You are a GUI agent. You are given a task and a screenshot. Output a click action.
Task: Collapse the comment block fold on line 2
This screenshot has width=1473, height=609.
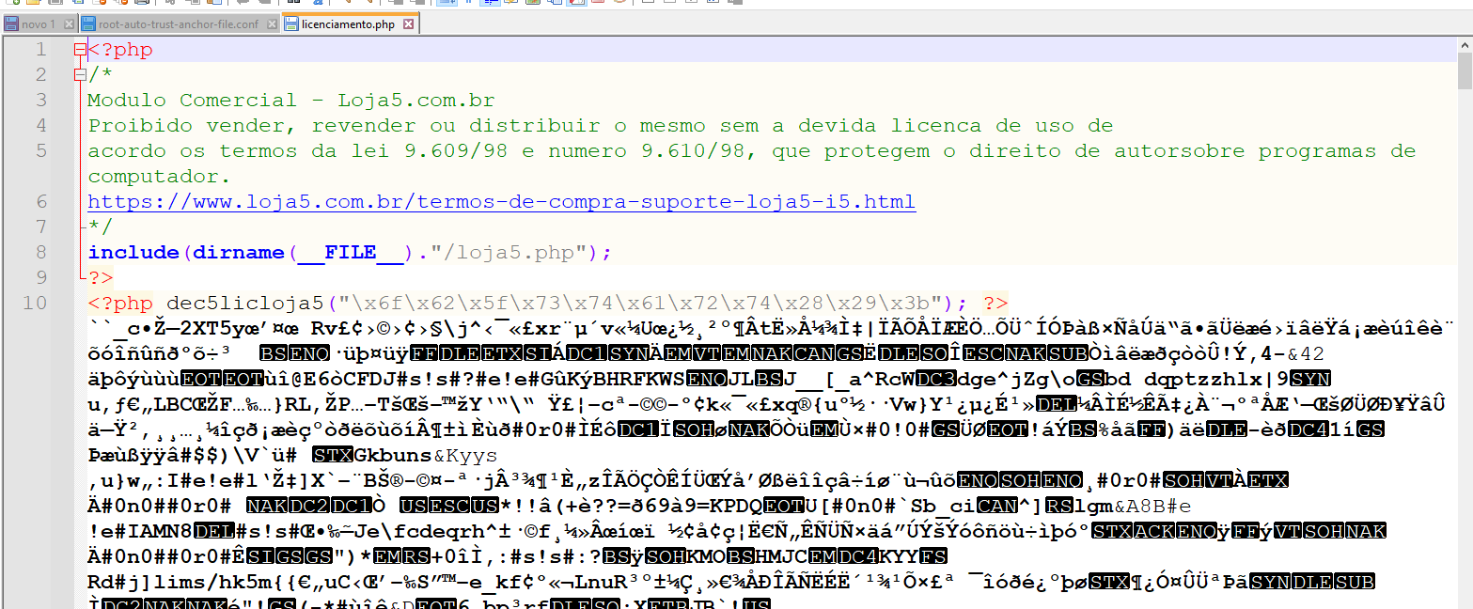pyautogui.click(x=80, y=75)
